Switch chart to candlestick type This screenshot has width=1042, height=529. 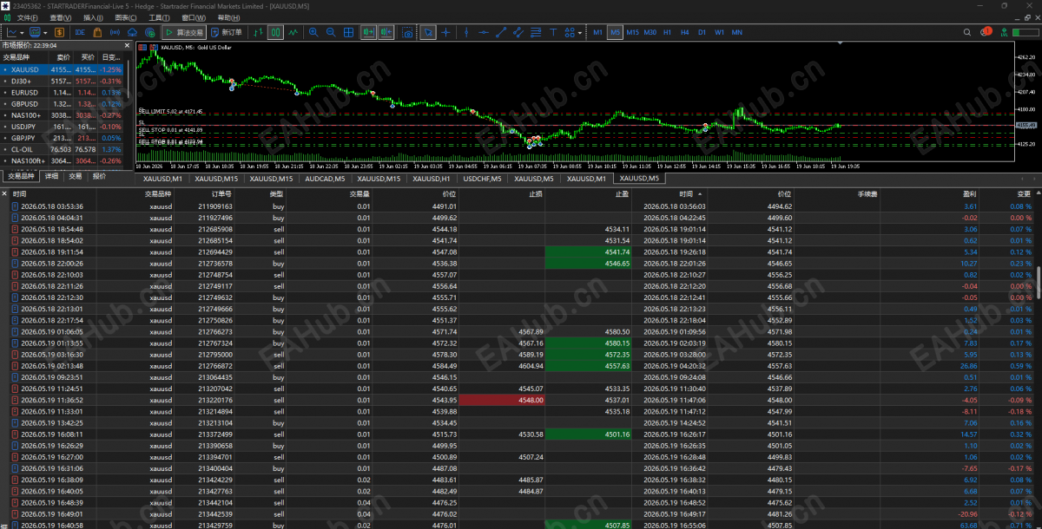(x=275, y=32)
